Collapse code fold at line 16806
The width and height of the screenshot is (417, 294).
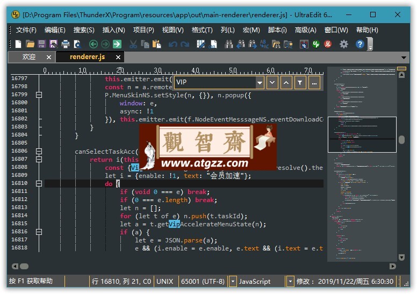(x=39, y=151)
